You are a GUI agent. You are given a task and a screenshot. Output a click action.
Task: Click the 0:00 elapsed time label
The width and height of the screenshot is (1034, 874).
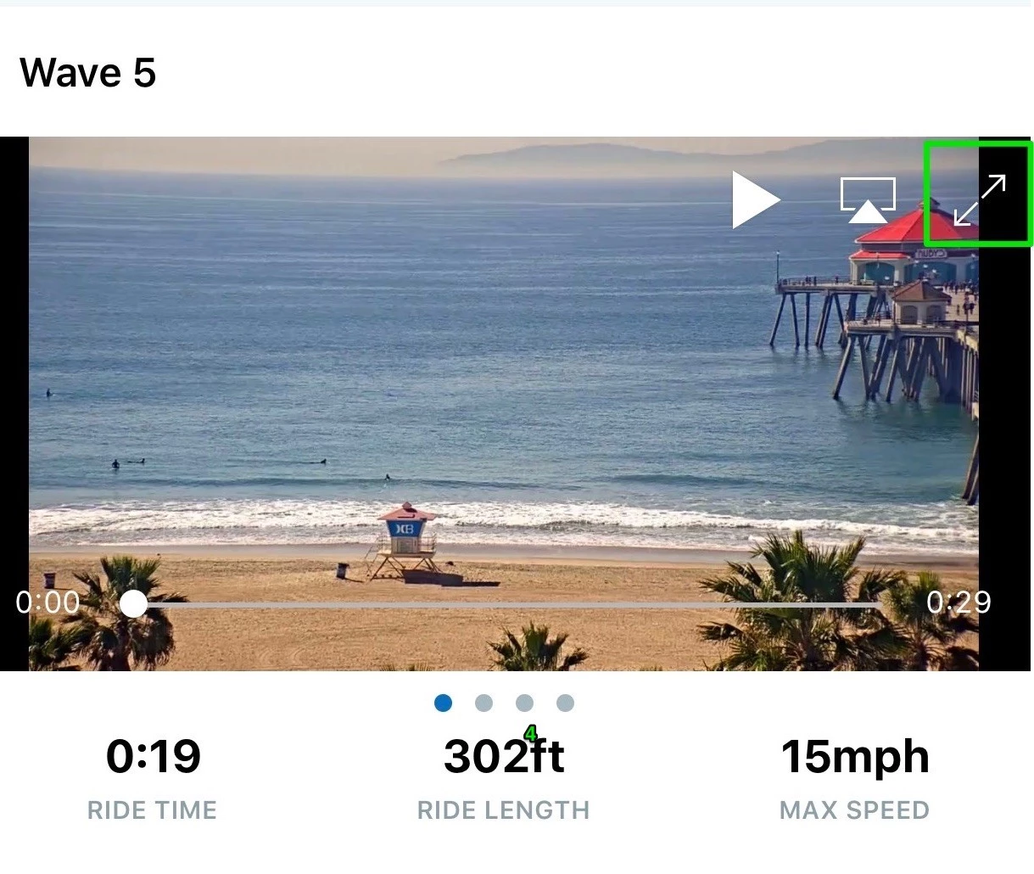(48, 602)
